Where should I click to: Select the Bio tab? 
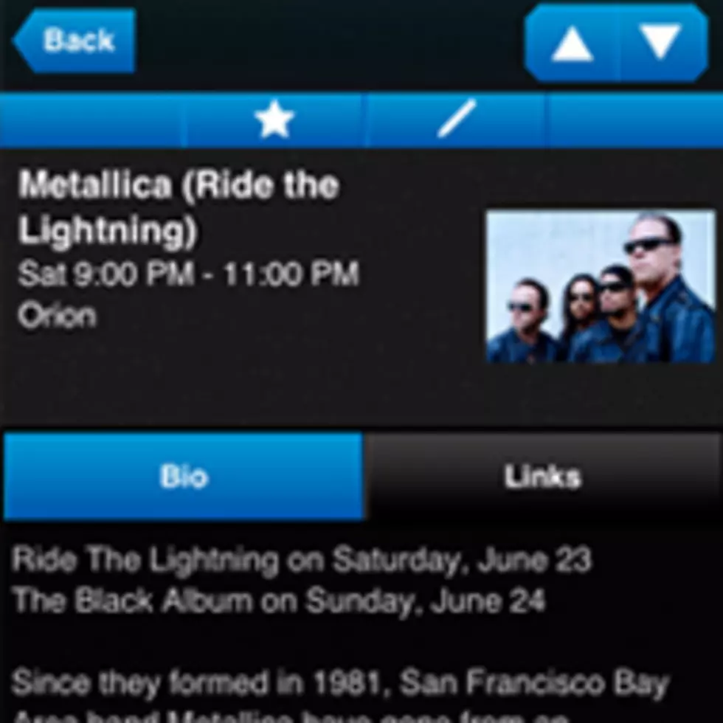coord(184,477)
